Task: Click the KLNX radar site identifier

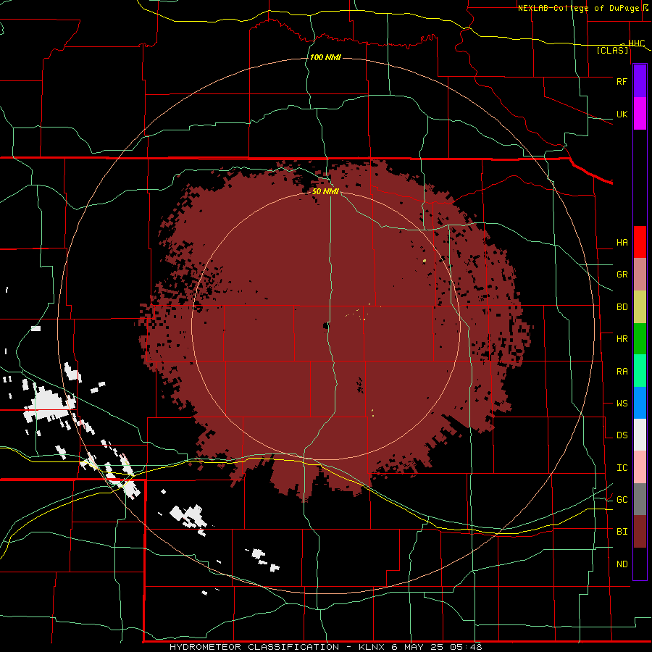Action: coord(372,647)
